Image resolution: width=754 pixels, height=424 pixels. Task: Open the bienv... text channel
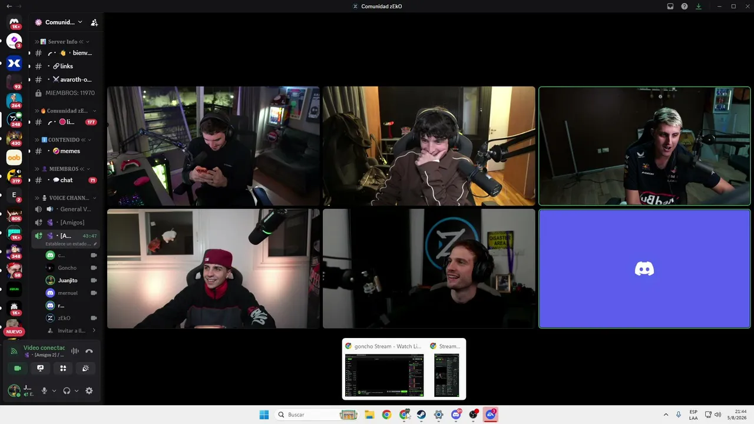[x=65, y=53]
